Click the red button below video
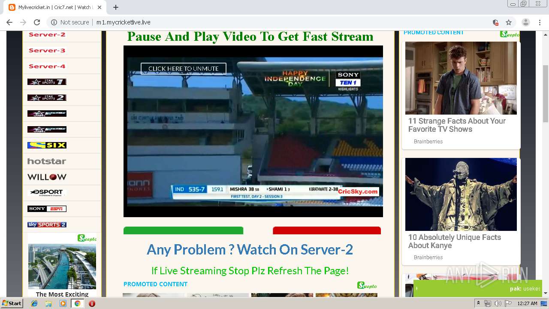Viewport: 549px width, 309px height. click(327, 230)
